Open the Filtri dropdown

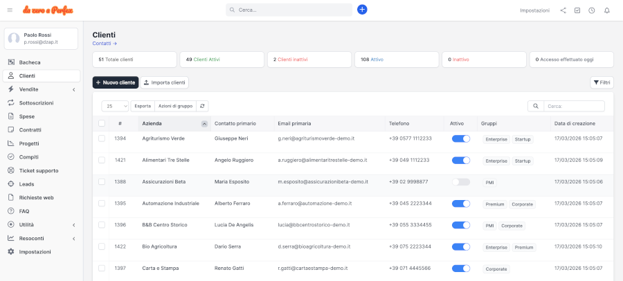click(x=602, y=82)
